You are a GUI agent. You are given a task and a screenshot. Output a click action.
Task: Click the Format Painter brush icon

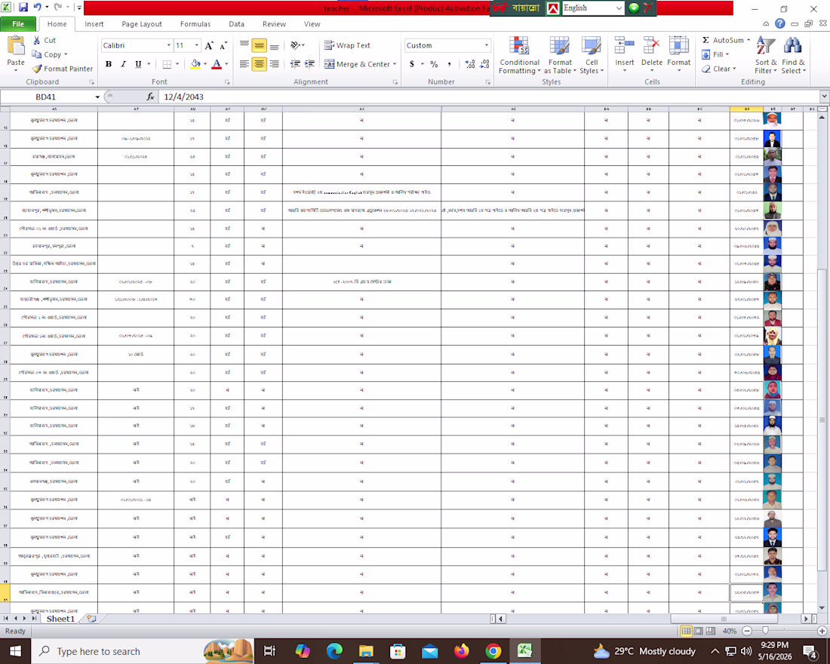click(x=36, y=69)
